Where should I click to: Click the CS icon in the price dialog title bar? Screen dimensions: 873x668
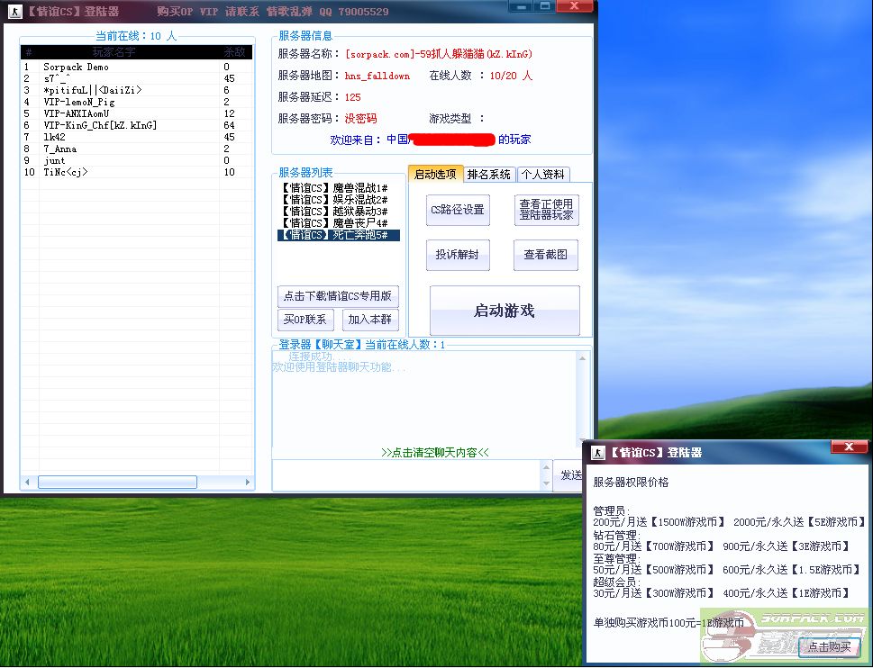pyautogui.click(x=598, y=452)
